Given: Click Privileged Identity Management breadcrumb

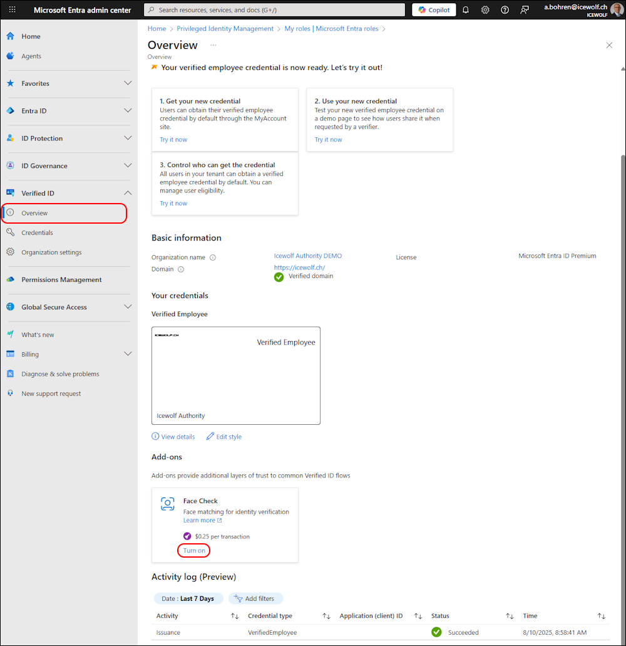Looking at the screenshot, I should point(225,28).
